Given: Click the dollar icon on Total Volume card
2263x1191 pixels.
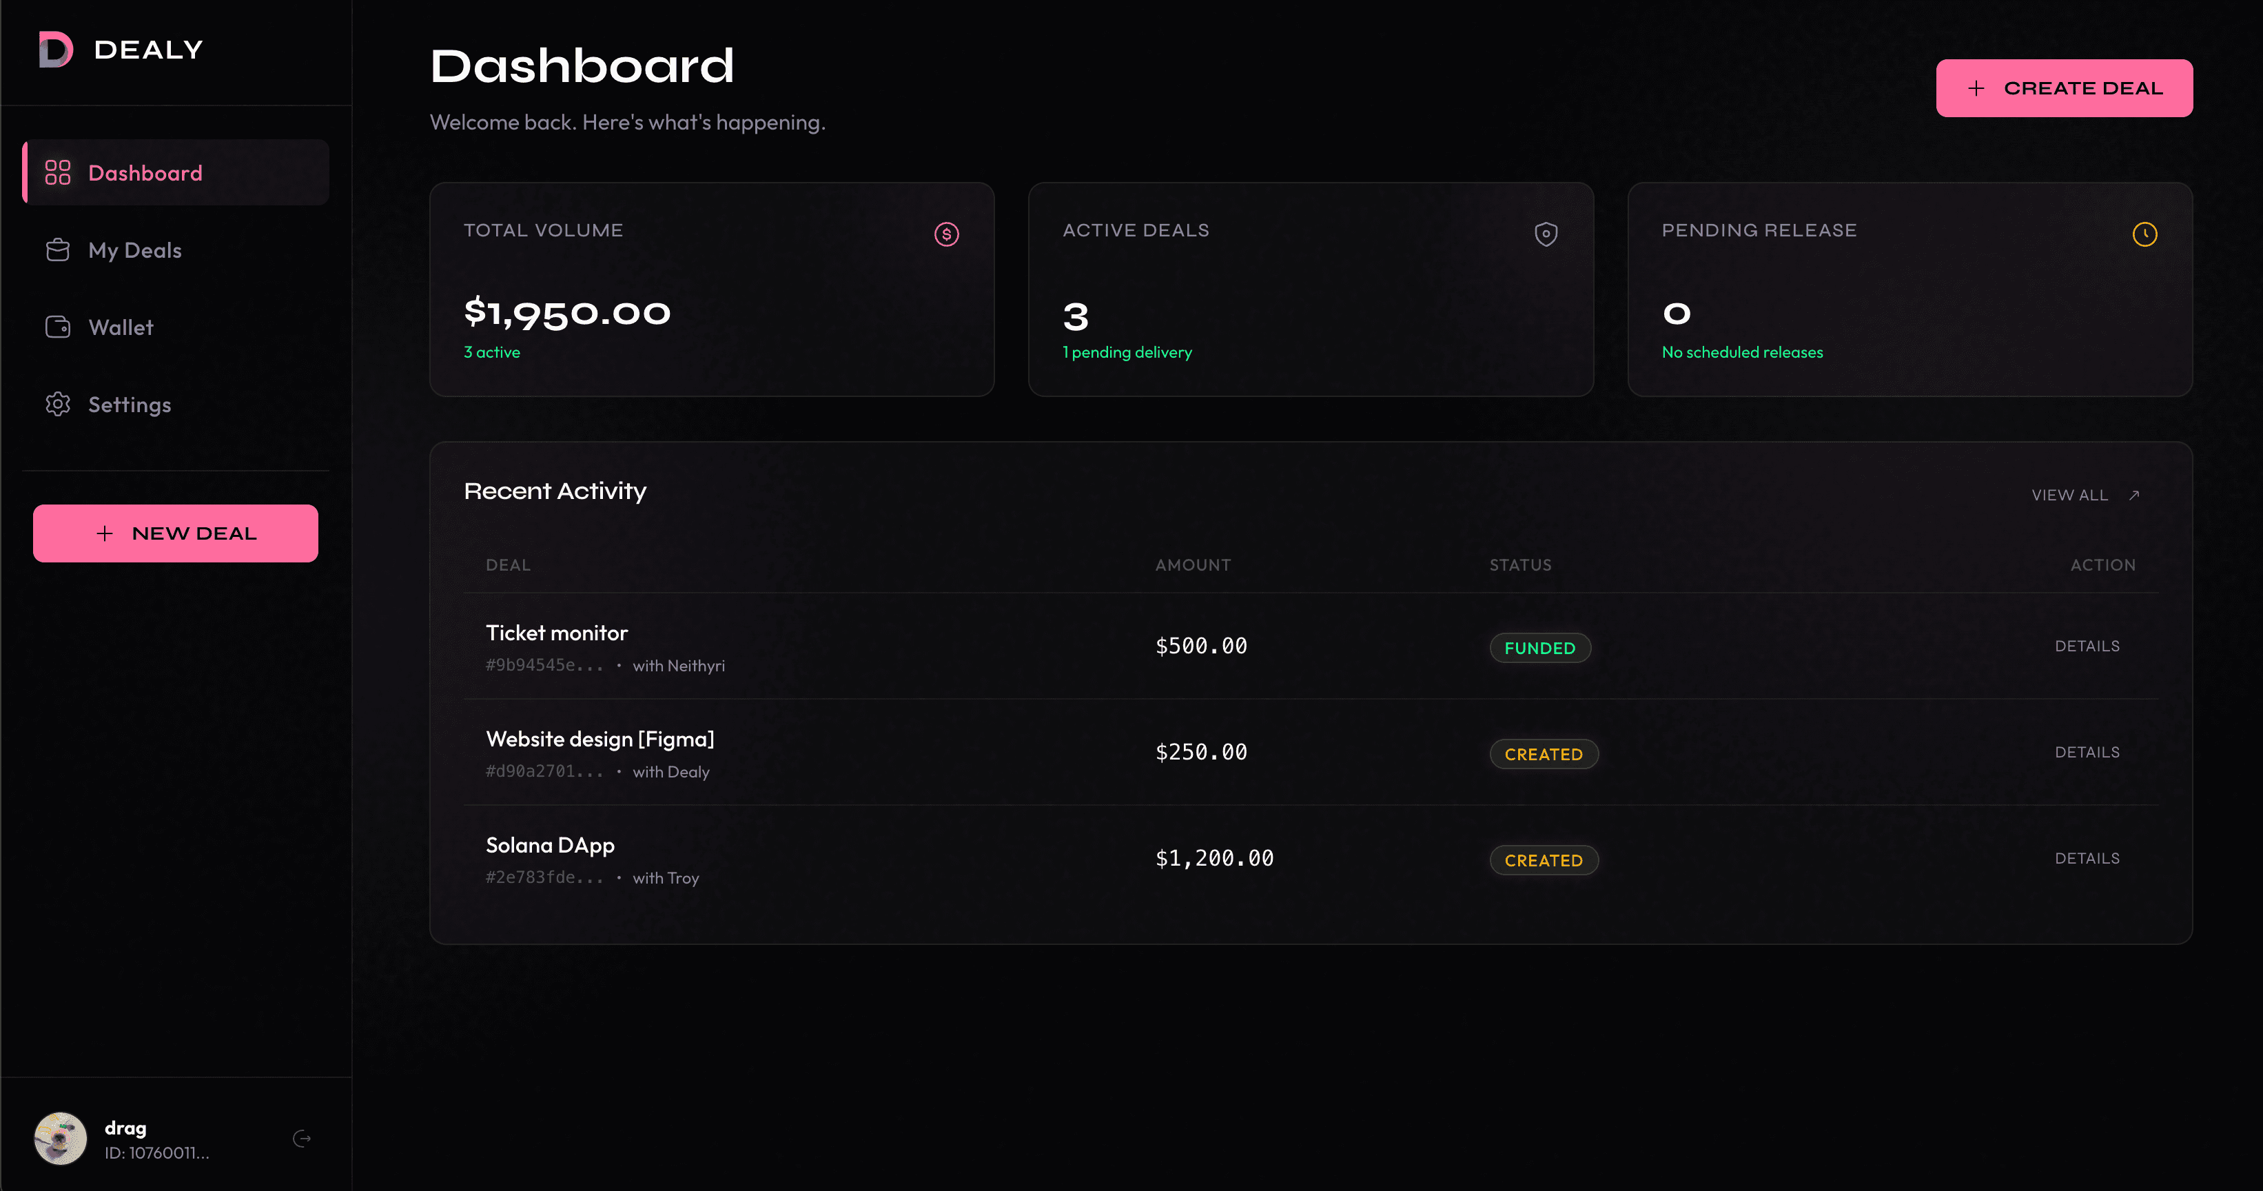Looking at the screenshot, I should (946, 234).
